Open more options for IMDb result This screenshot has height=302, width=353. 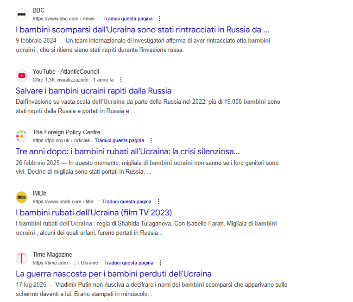[158, 202]
